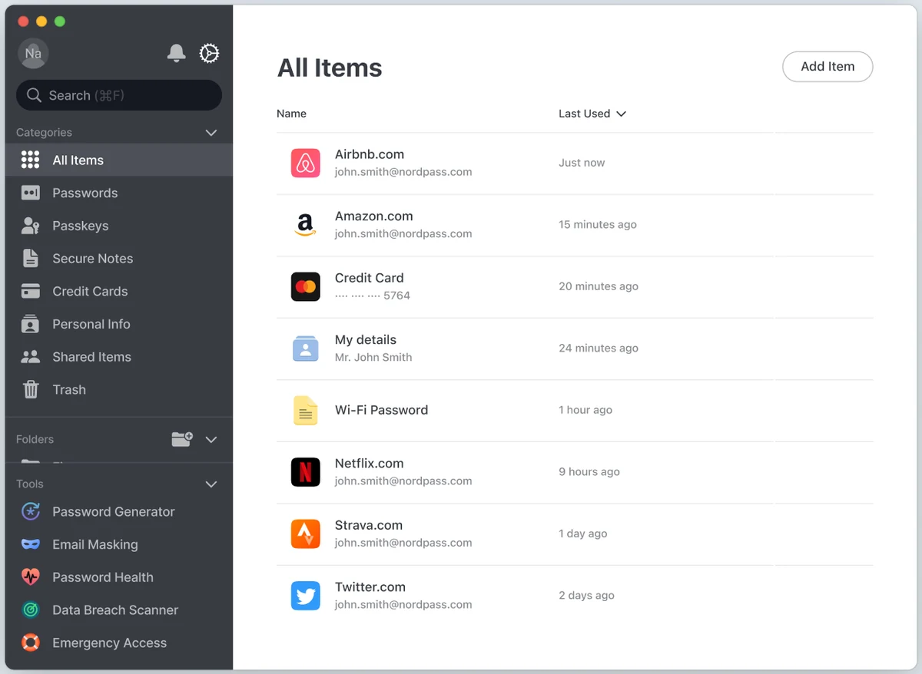The image size is (922, 674).
Task: Click the Emergency Access lifebuoy icon
Action: pyautogui.click(x=30, y=643)
